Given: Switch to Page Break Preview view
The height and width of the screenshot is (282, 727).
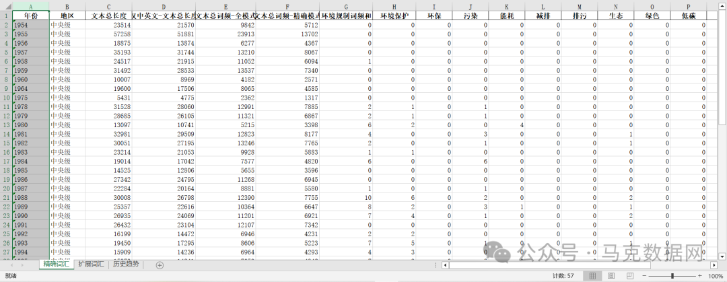Looking at the screenshot, I should pyautogui.click(x=629, y=276).
